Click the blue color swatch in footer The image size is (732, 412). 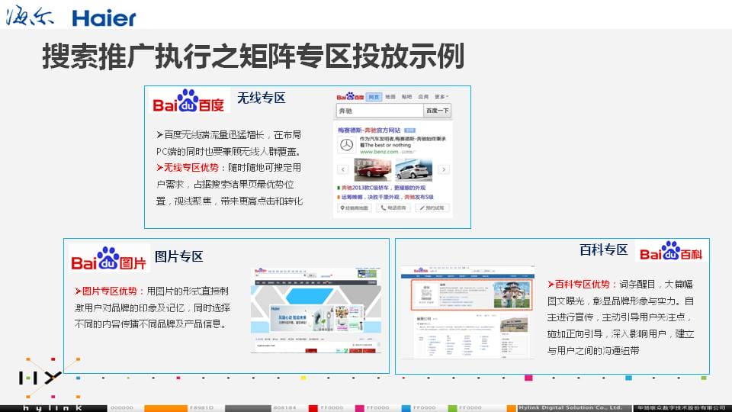[x=406, y=409]
